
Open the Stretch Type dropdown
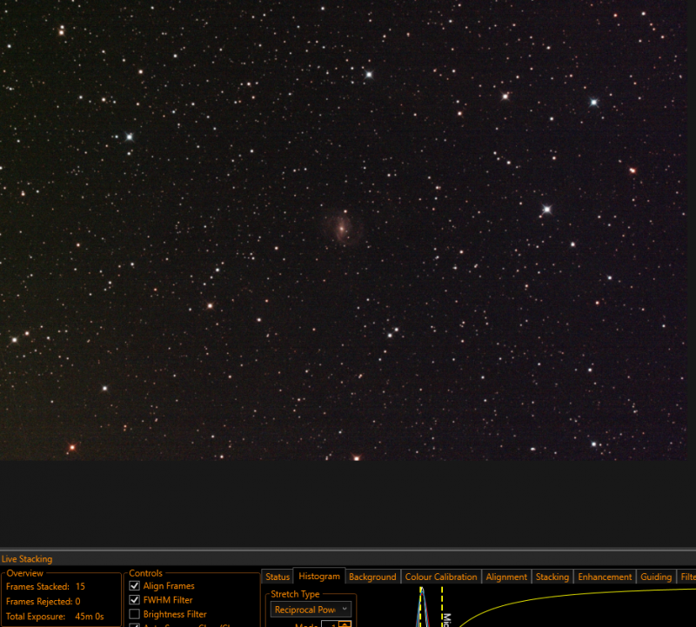coord(311,610)
